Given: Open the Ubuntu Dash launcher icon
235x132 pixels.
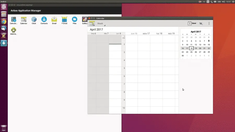Looking at the screenshot, I should pos(4,7).
